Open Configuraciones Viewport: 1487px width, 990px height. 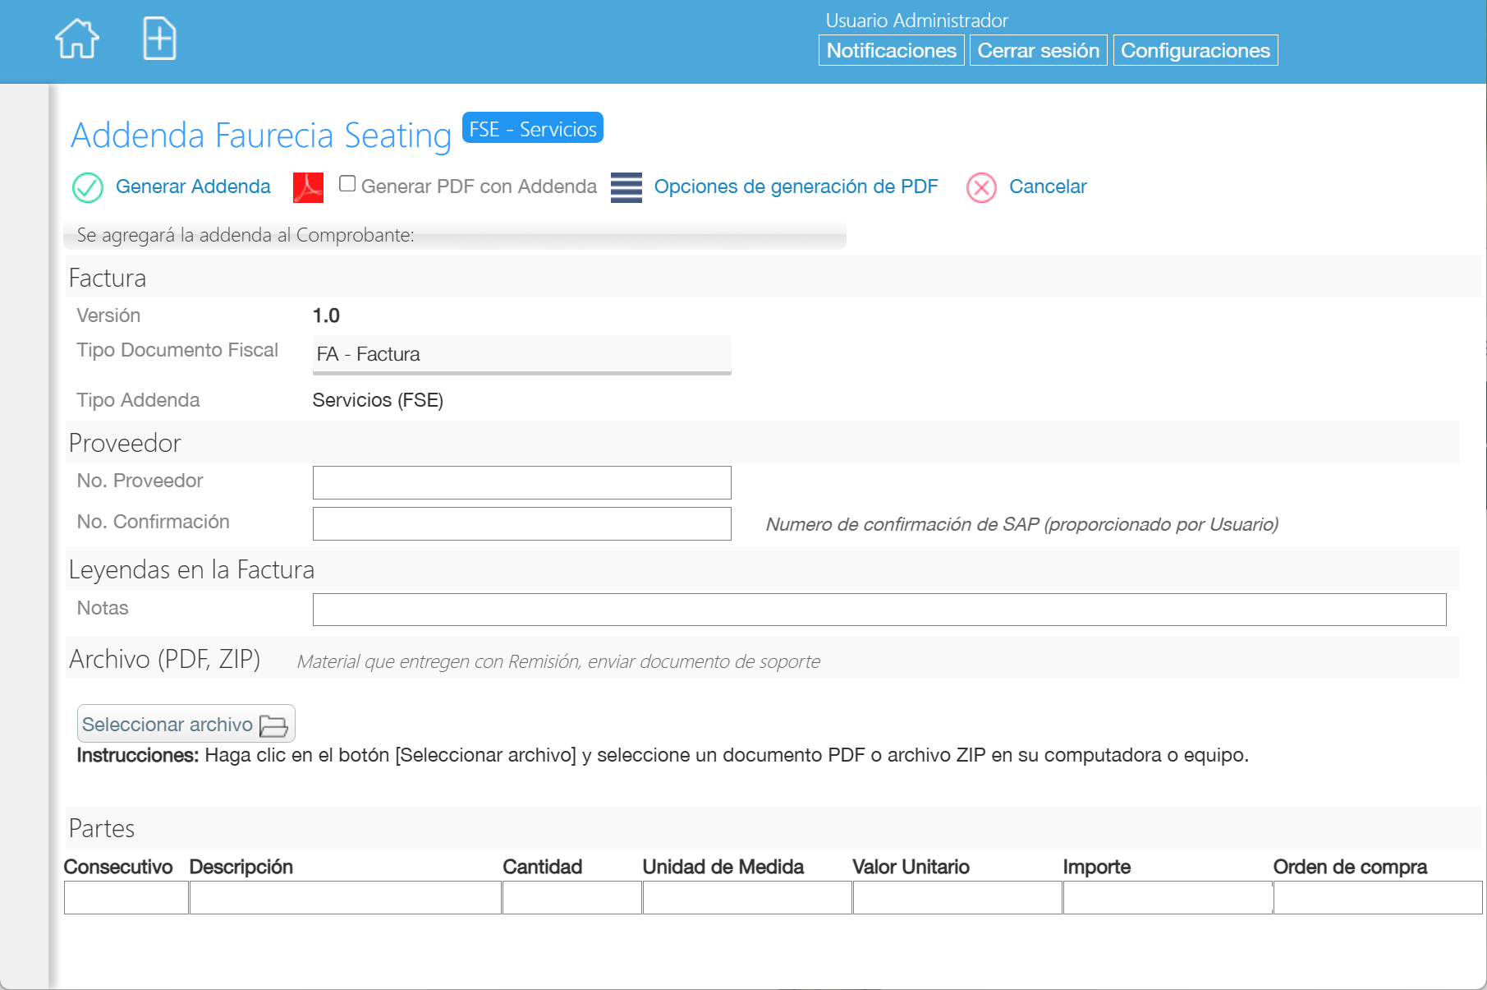pos(1195,50)
